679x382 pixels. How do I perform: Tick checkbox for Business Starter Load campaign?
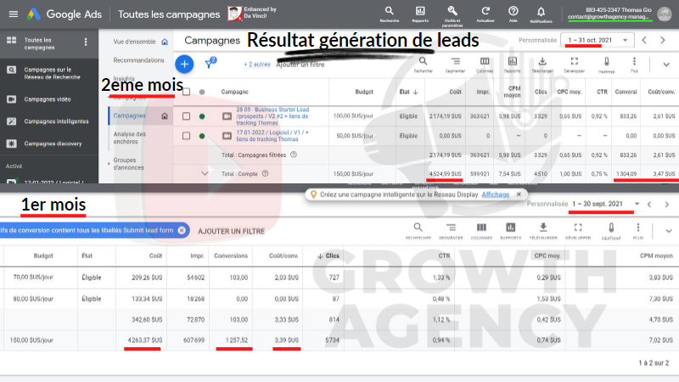186,115
